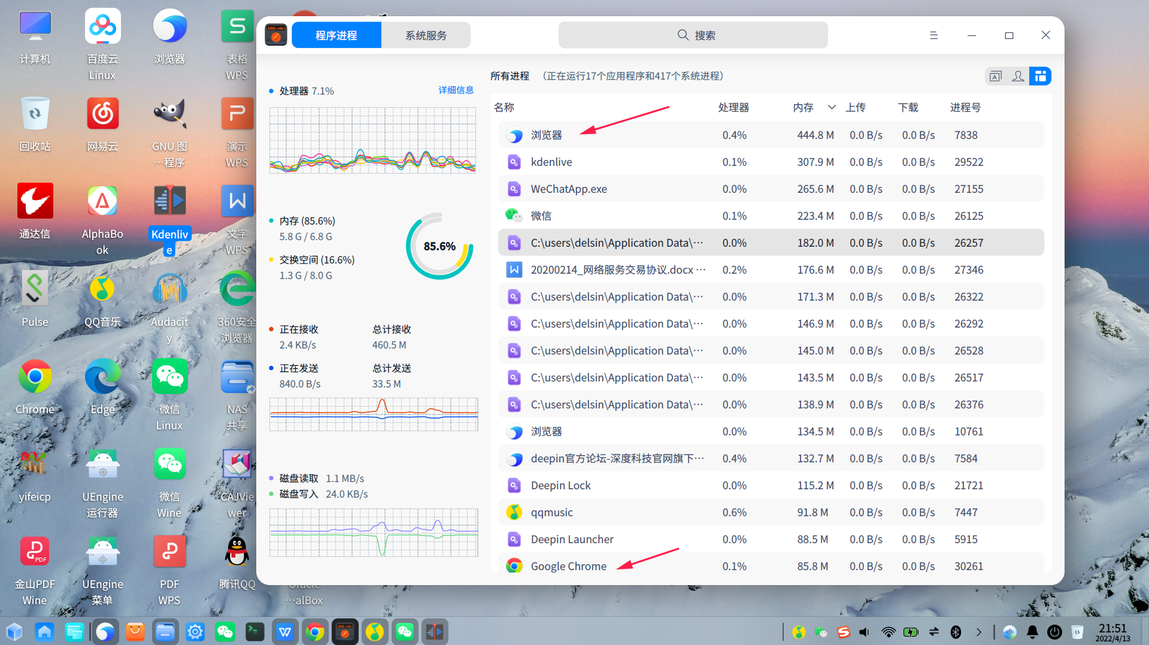
Task: Click the 85.6% memory usage ring
Action: 439,246
